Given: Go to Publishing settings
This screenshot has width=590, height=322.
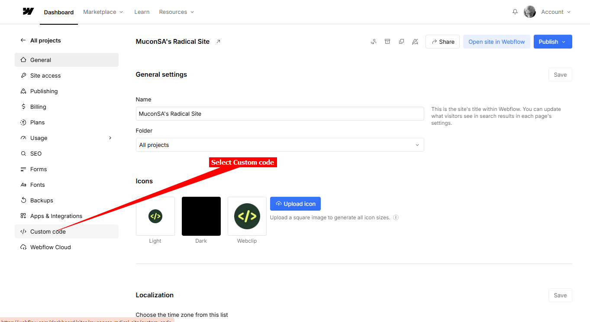Looking at the screenshot, I should tap(67, 91).
